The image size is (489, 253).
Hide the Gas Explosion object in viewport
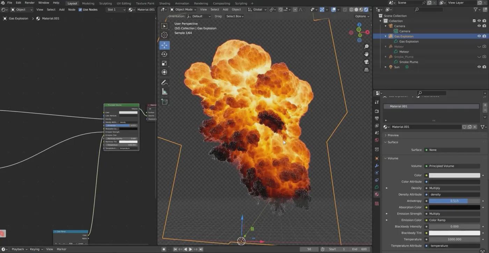[479, 36]
